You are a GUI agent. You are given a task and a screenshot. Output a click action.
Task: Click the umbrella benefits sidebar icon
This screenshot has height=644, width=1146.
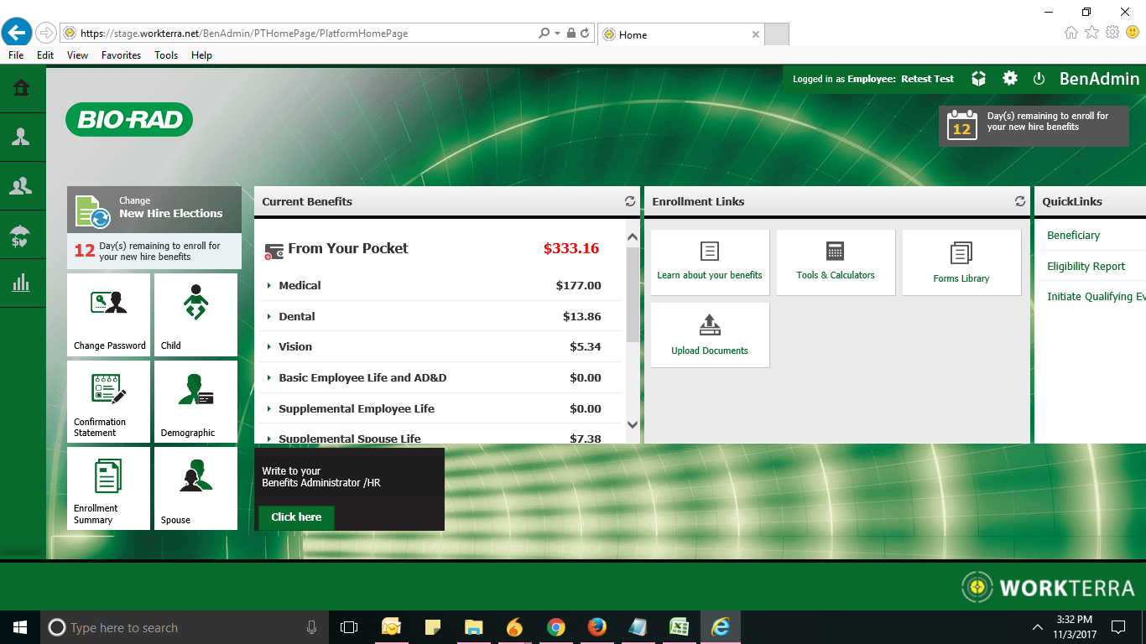click(x=21, y=235)
